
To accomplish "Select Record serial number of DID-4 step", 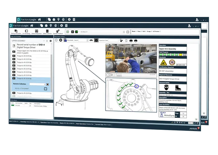I will tap(31, 46).
